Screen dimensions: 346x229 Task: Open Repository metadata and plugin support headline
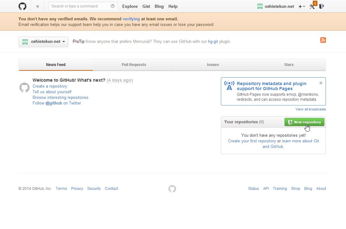click(271, 86)
